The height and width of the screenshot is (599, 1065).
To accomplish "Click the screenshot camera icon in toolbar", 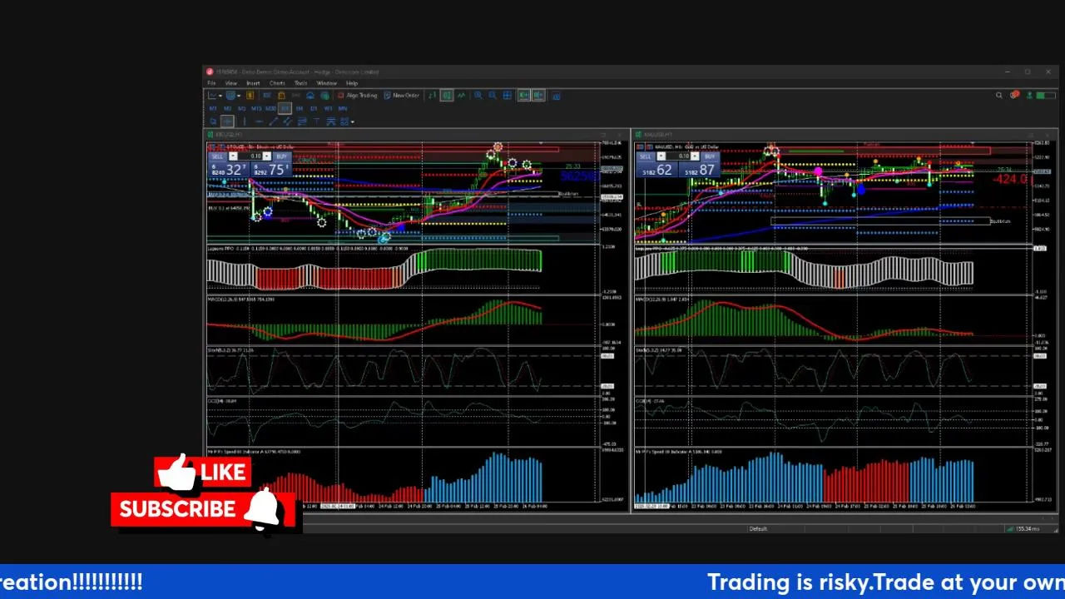I will coord(556,96).
